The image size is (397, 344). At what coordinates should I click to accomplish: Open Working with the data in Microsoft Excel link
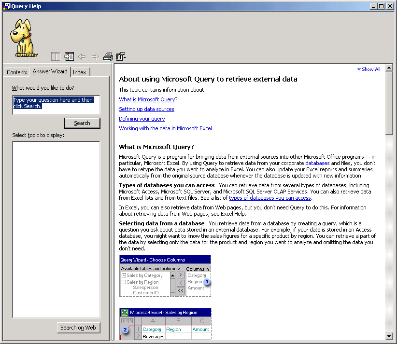coord(165,128)
